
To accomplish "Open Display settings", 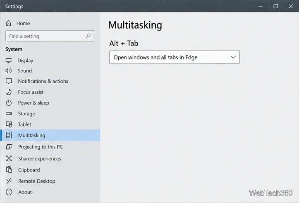I will [x=25, y=61].
